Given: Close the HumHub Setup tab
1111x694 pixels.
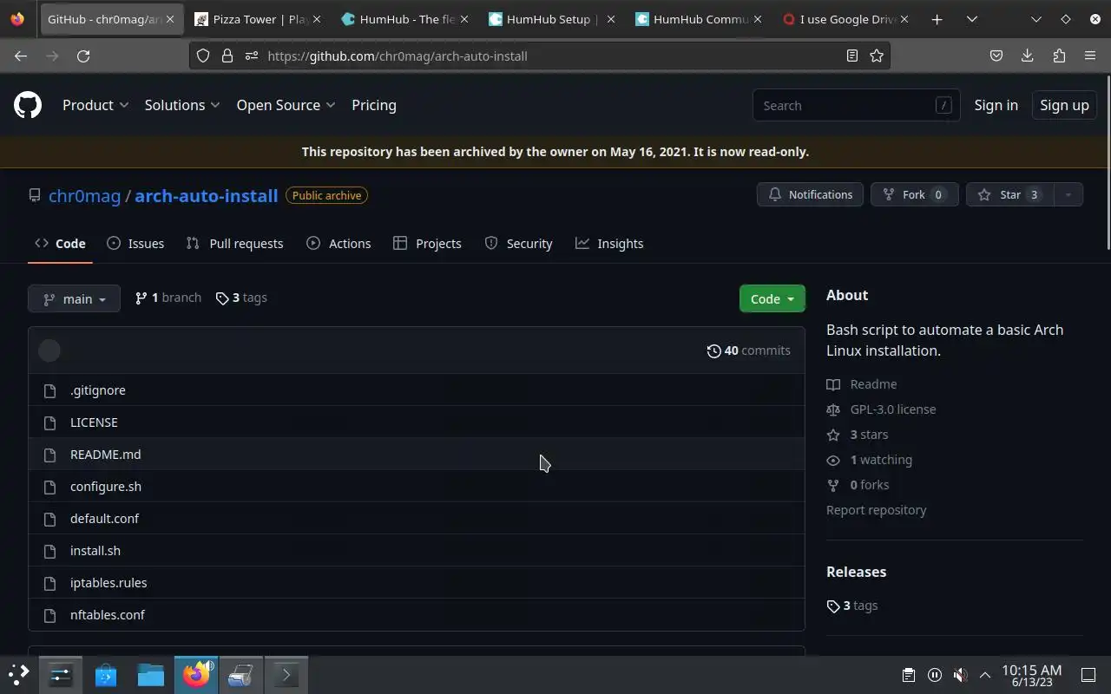Looking at the screenshot, I should [610, 19].
